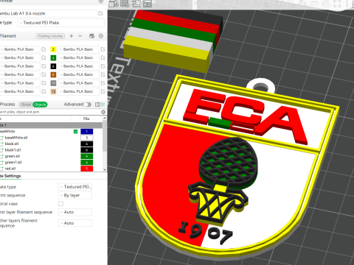Image resolution: width=354 pixels, height=265 pixels.
Task: Click the gray filament 10 color swatch
Action: coord(53,83)
